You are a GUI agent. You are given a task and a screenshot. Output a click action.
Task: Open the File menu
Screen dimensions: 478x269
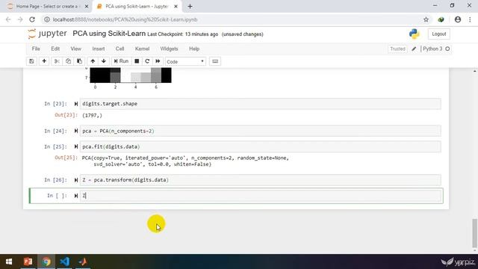click(36, 49)
